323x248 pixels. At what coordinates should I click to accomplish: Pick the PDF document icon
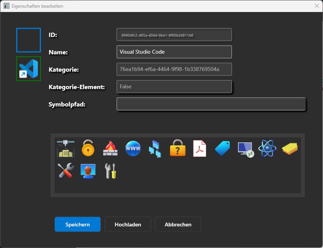pyautogui.click(x=199, y=148)
